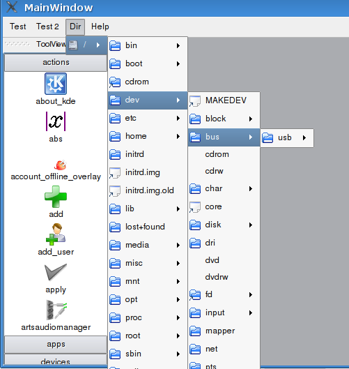Select the add_user icon

pos(56,234)
